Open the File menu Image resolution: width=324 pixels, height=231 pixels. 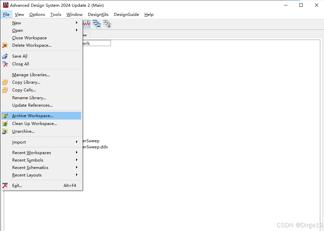point(6,15)
